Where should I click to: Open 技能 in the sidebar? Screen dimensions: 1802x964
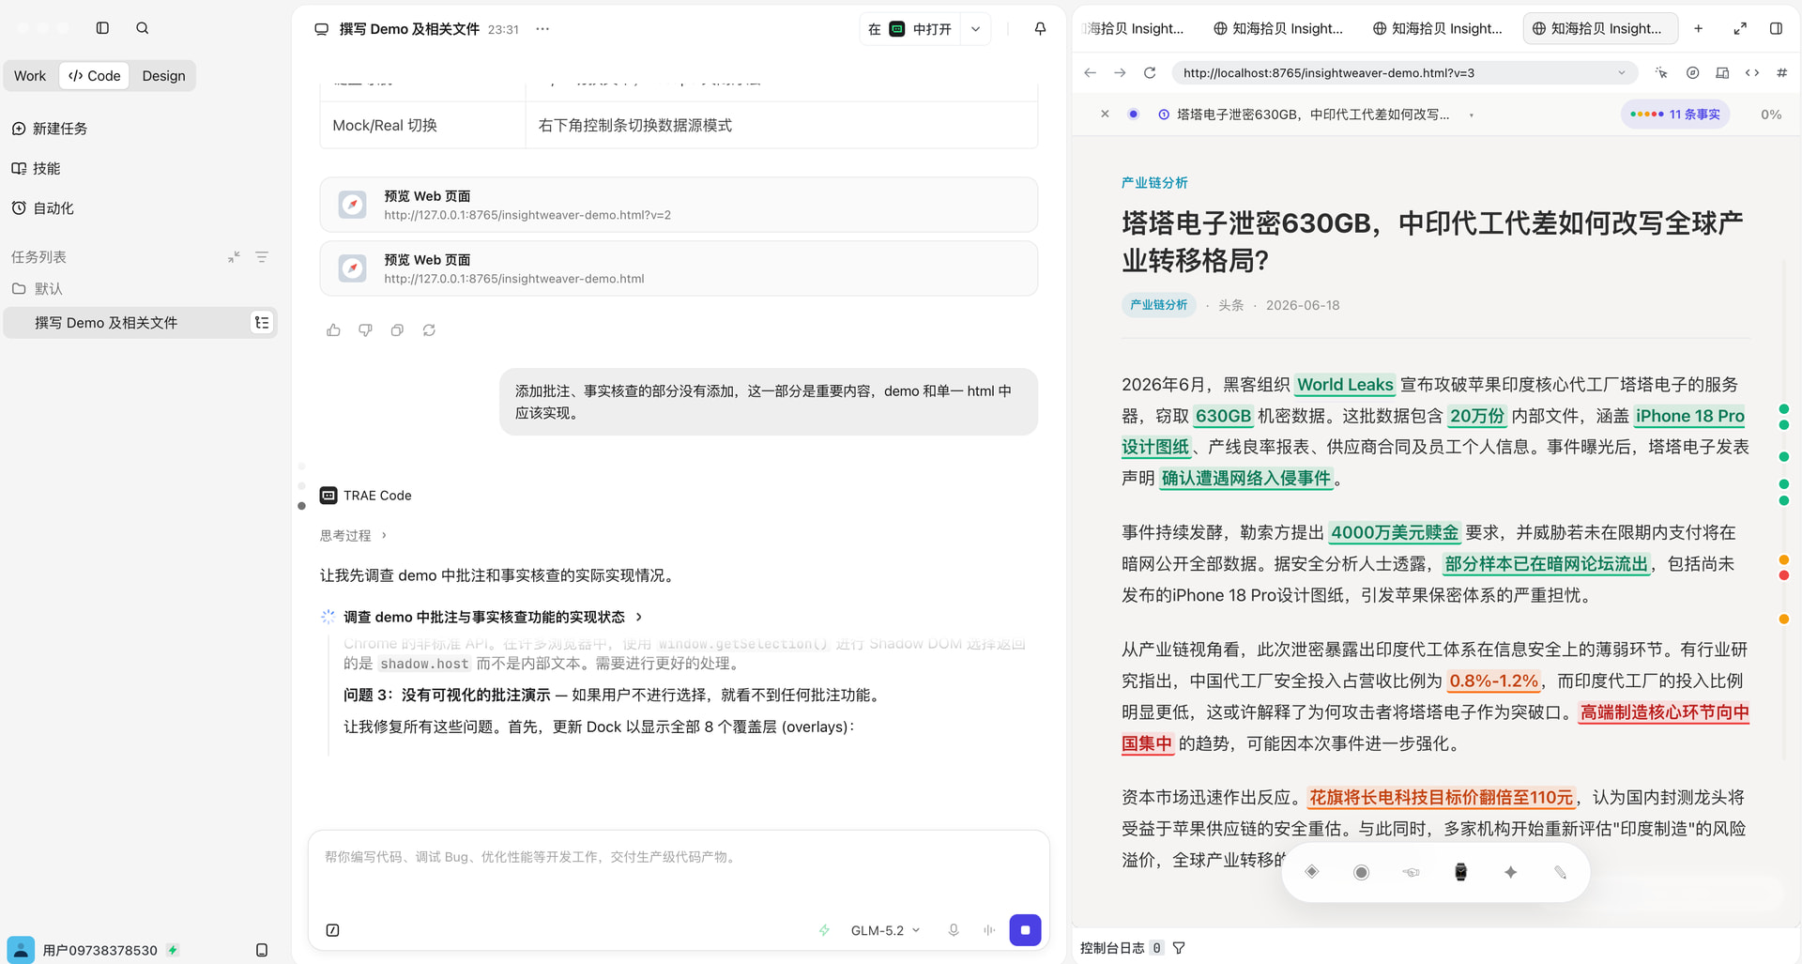pyautogui.click(x=36, y=168)
